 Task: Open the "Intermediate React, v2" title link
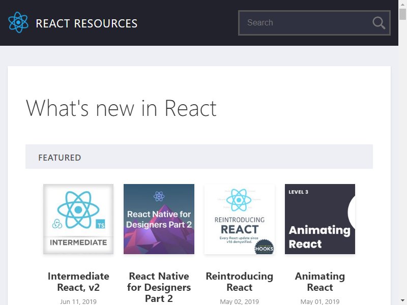78,282
